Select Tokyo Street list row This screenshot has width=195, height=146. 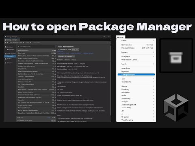[36, 69]
